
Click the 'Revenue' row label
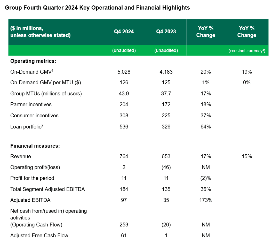coord(21,156)
